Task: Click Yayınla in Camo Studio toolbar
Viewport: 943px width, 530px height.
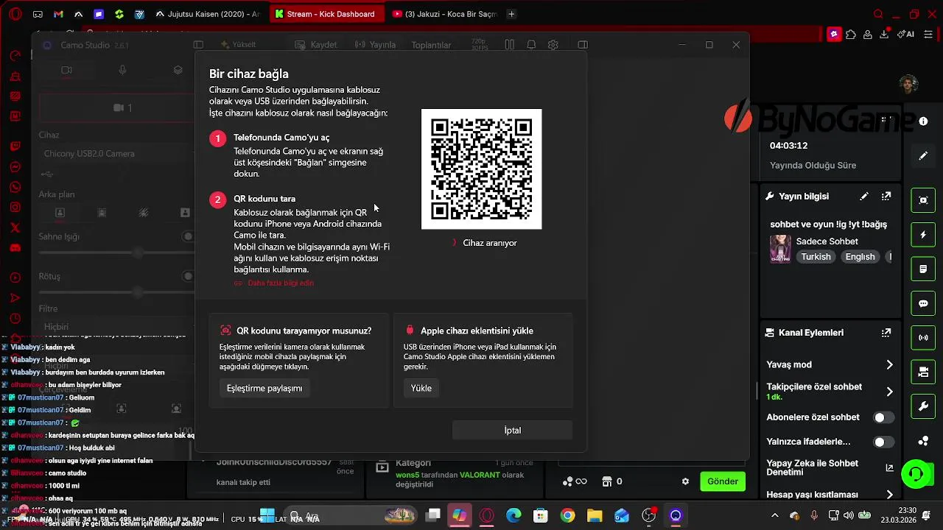Action: coord(375,45)
